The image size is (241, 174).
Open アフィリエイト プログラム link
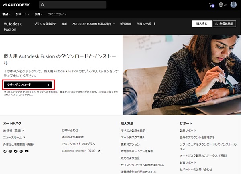point(78,144)
